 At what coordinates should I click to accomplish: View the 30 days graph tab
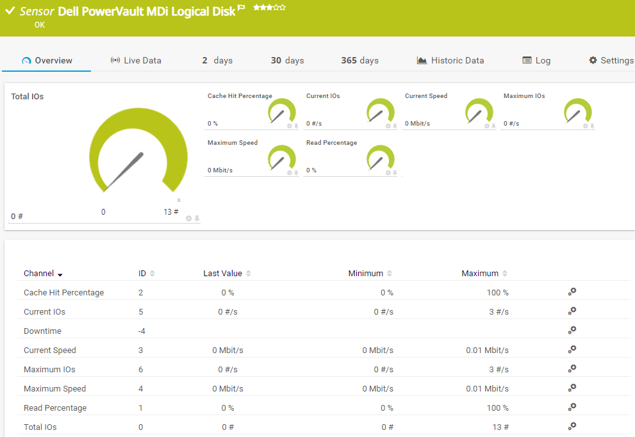click(x=287, y=60)
